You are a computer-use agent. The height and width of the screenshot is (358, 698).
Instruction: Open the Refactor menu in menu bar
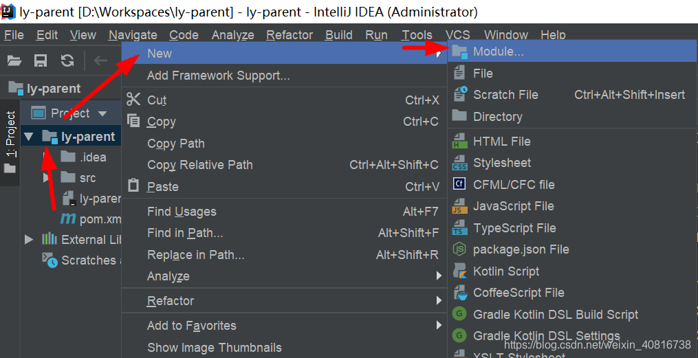click(290, 34)
